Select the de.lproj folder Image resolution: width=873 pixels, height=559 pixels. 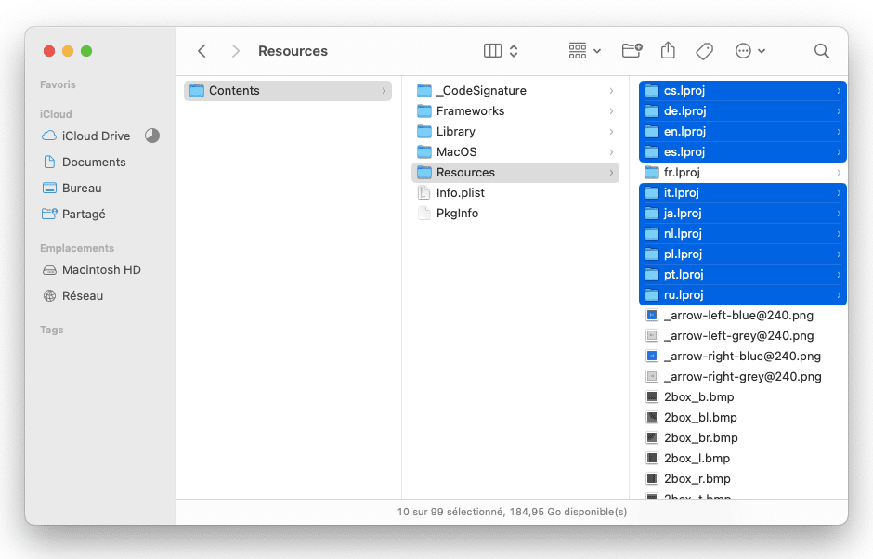pos(743,111)
